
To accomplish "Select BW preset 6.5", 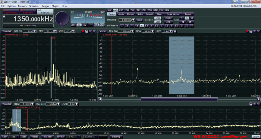I will pyautogui.click(x=157, y=26).
